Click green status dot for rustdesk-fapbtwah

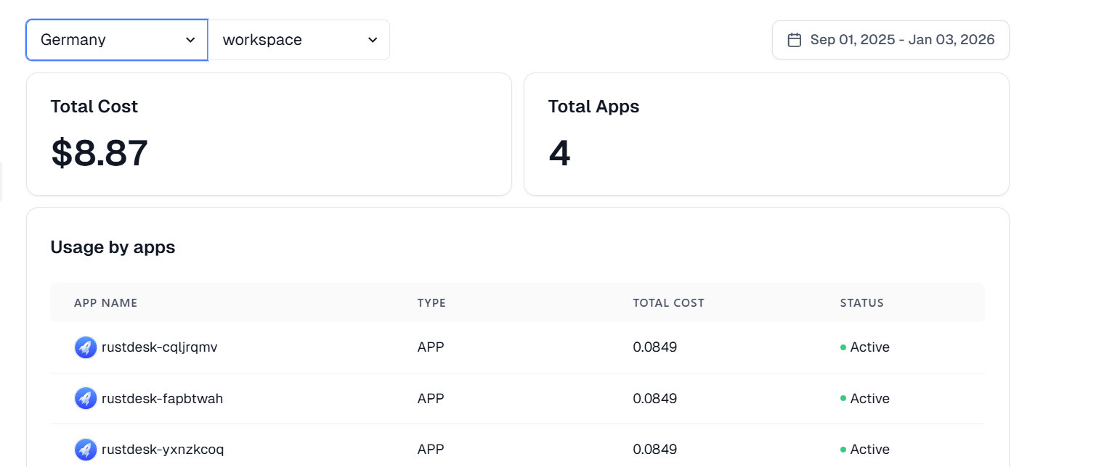[x=843, y=399]
